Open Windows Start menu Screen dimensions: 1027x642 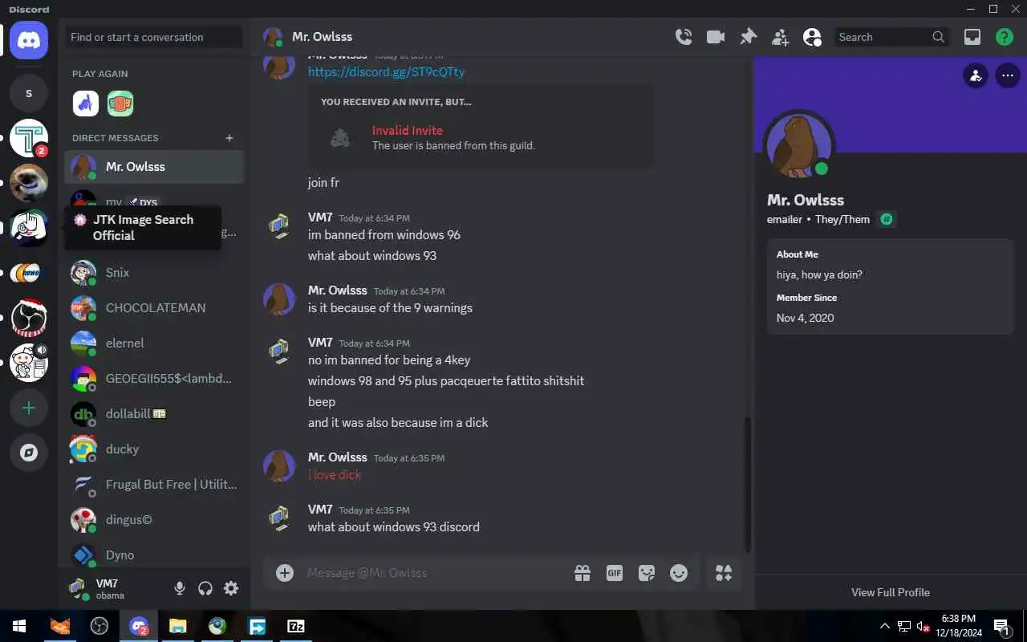(x=19, y=626)
